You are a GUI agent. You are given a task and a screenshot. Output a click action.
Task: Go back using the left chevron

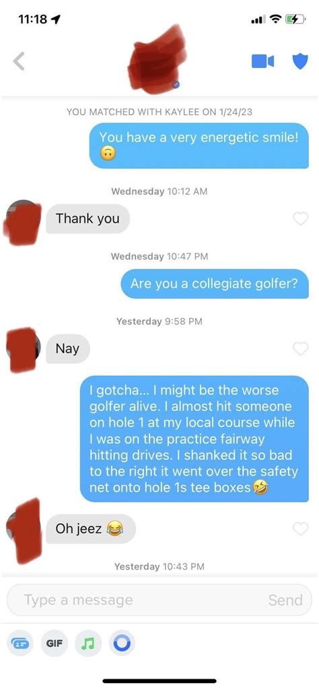(x=19, y=61)
